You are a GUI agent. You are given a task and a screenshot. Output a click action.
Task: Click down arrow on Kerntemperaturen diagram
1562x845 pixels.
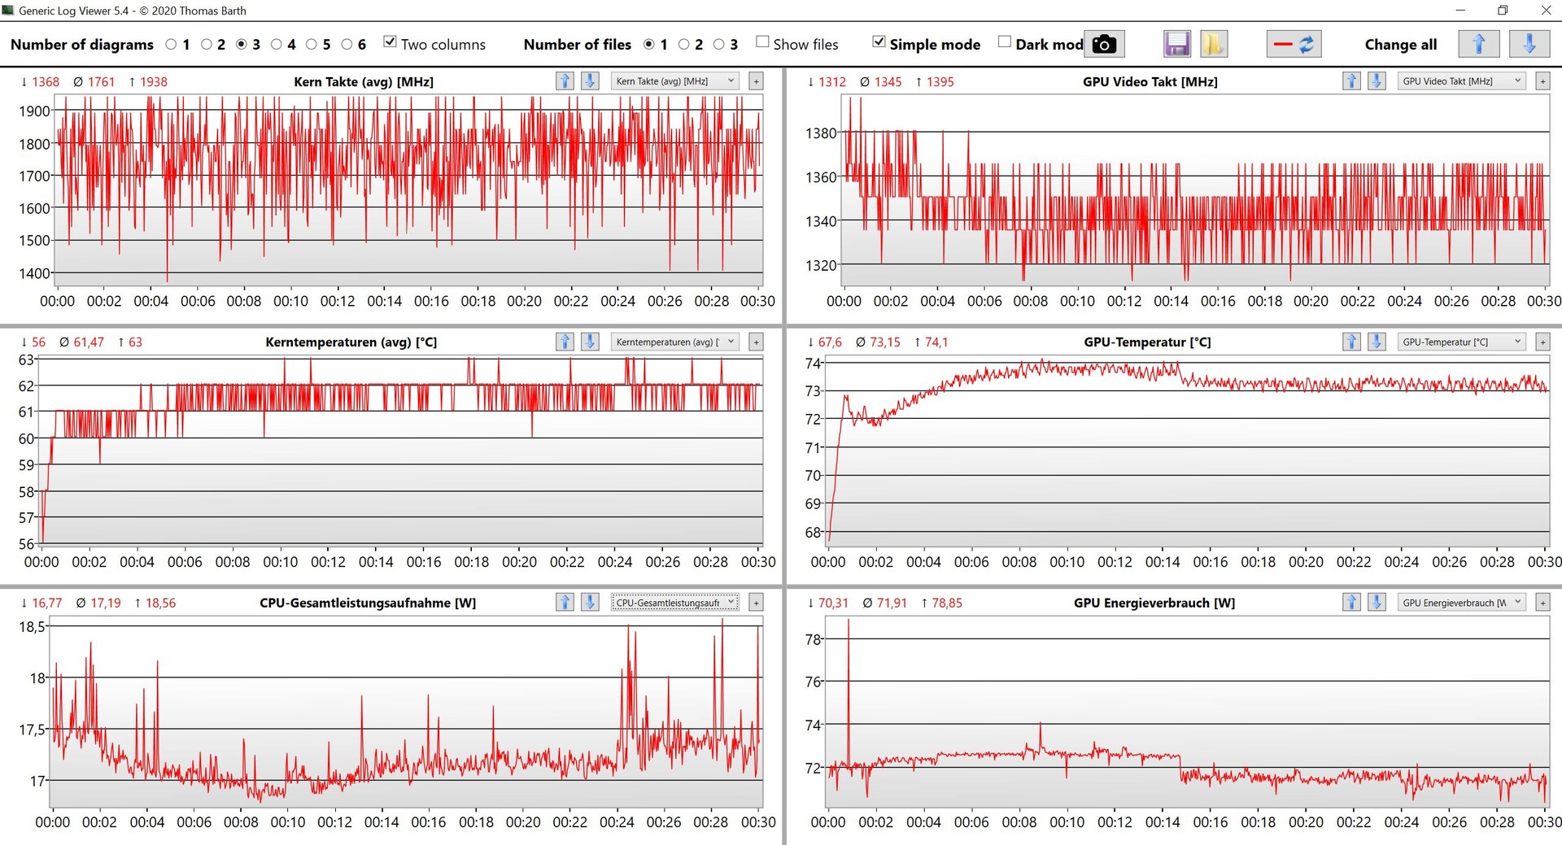pyautogui.click(x=590, y=342)
